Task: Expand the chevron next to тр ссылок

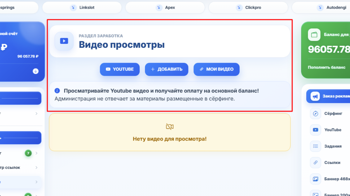Action: point(36,168)
